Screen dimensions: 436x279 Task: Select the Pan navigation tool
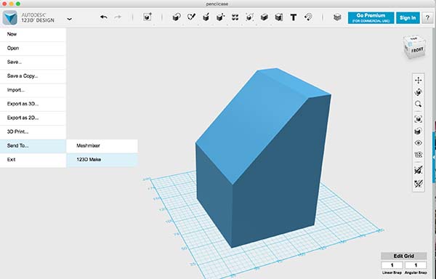[419, 81]
